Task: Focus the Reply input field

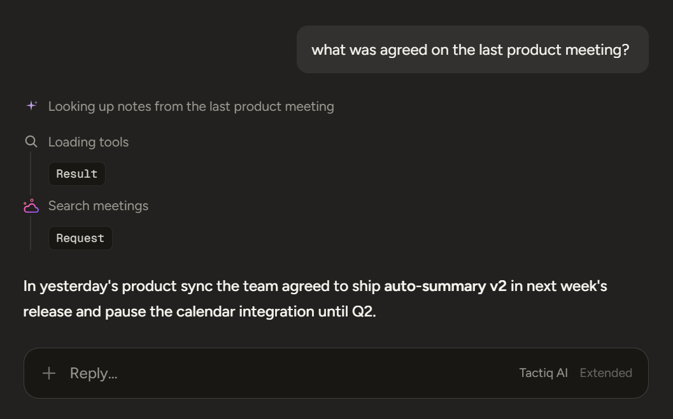Action: coord(292,373)
